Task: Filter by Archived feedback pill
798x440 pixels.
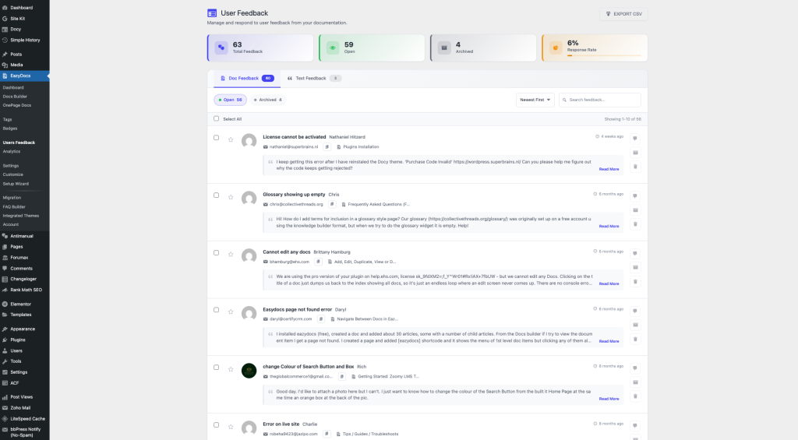Action: [268, 100]
